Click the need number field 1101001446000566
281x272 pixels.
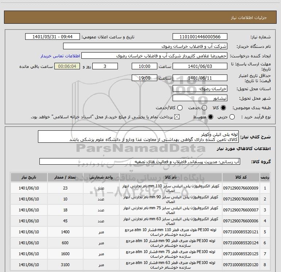coord(200,37)
